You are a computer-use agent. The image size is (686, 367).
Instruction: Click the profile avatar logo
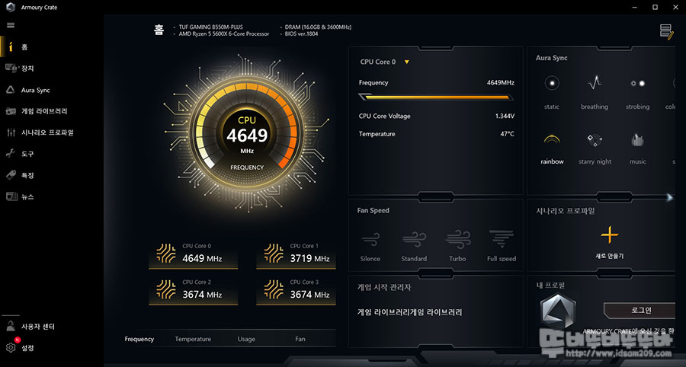pos(558,311)
